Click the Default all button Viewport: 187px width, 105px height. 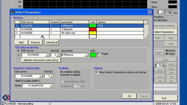point(52,42)
